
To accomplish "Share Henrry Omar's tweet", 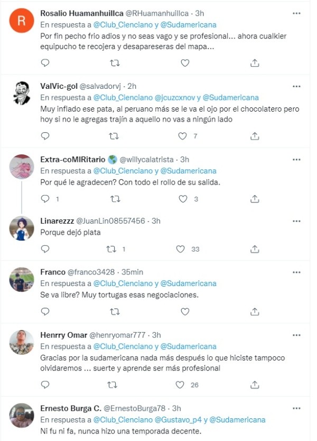I will 255,385.
